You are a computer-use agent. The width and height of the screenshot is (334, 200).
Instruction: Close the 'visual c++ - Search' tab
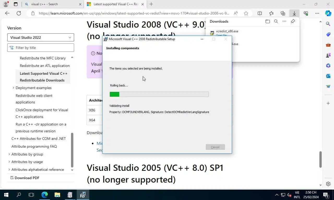80,4
